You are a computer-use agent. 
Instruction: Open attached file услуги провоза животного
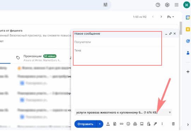(117, 112)
